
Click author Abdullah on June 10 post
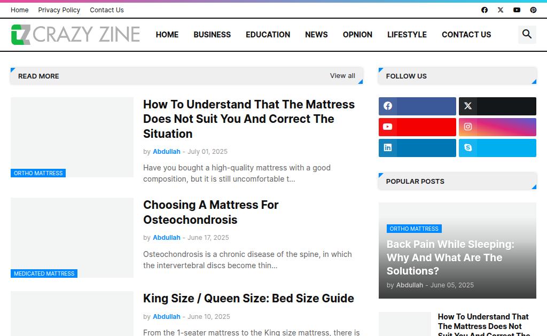pyautogui.click(x=167, y=316)
